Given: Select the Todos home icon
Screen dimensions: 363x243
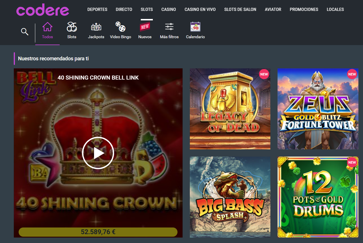Looking at the screenshot, I should (x=47, y=27).
